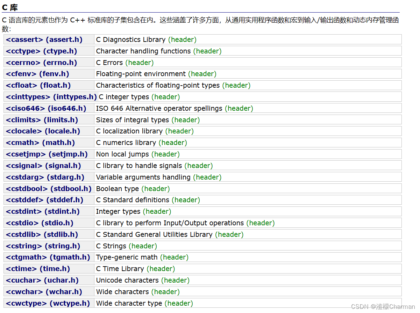
Task: Click 'C library to perform Input/Output operations'
Action: [x=170, y=223]
